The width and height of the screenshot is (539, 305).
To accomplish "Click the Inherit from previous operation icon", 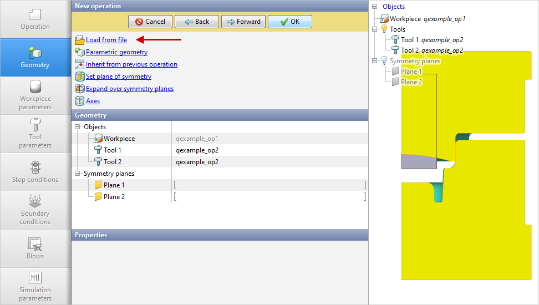I will [79, 64].
